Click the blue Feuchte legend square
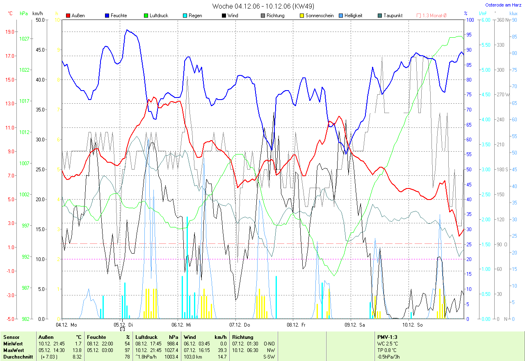Viewport: 525px width, 361px height. (107, 16)
